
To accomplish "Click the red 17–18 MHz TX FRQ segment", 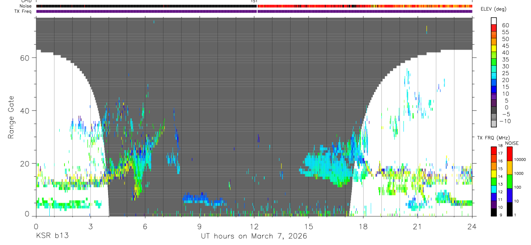I will tap(494, 150).
